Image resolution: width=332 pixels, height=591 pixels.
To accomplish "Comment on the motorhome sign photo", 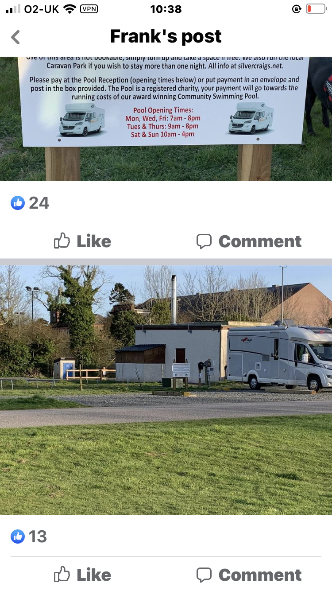I will (x=249, y=241).
